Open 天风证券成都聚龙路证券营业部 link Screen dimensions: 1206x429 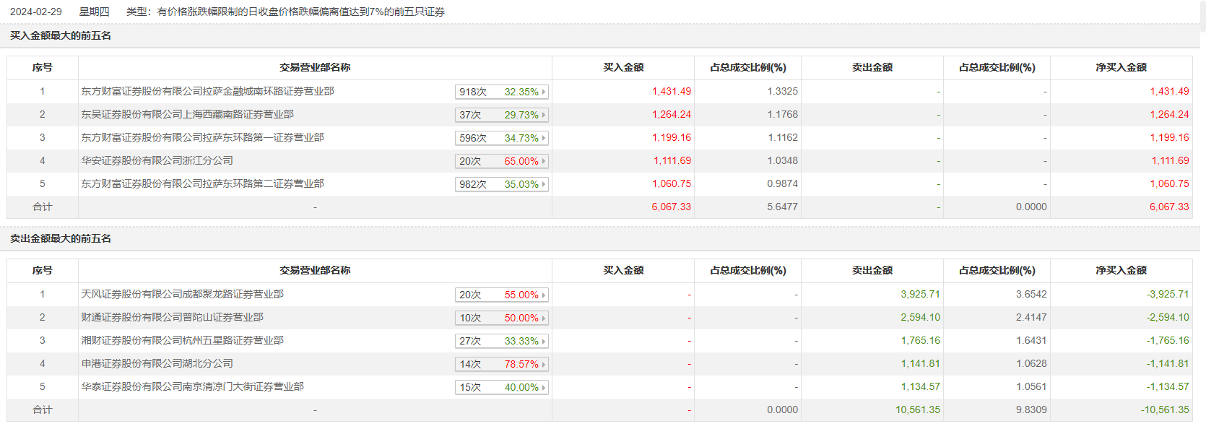coord(182,295)
